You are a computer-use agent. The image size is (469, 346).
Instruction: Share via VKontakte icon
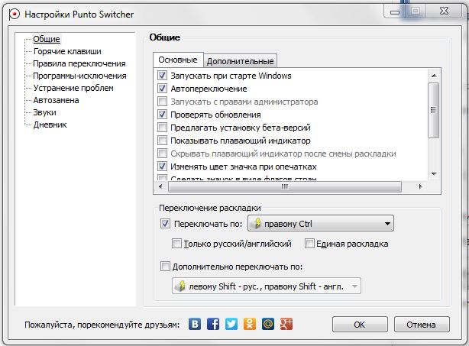click(195, 324)
